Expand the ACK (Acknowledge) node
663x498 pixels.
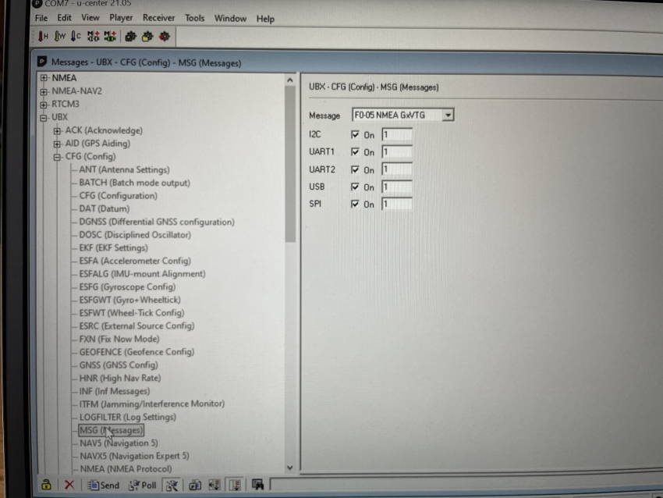[x=57, y=130]
